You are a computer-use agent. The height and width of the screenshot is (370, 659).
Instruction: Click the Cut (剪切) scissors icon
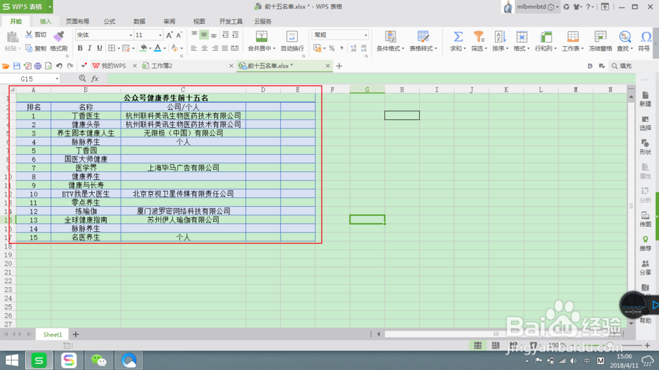pos(28,35)
